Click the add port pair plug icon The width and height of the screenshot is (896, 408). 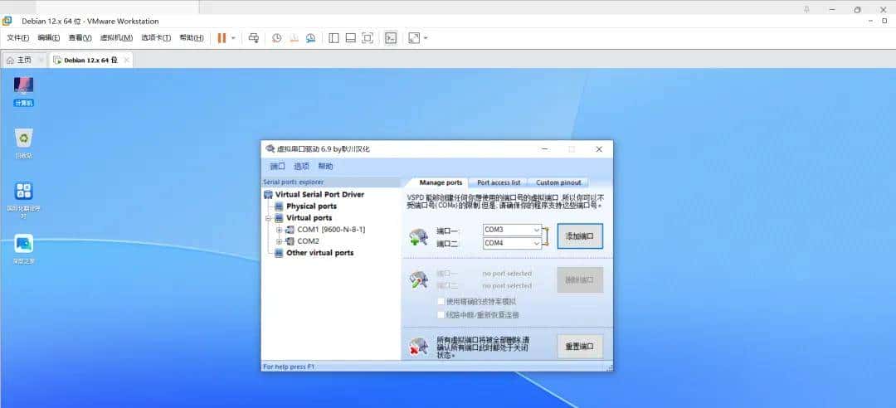point(418,236)
